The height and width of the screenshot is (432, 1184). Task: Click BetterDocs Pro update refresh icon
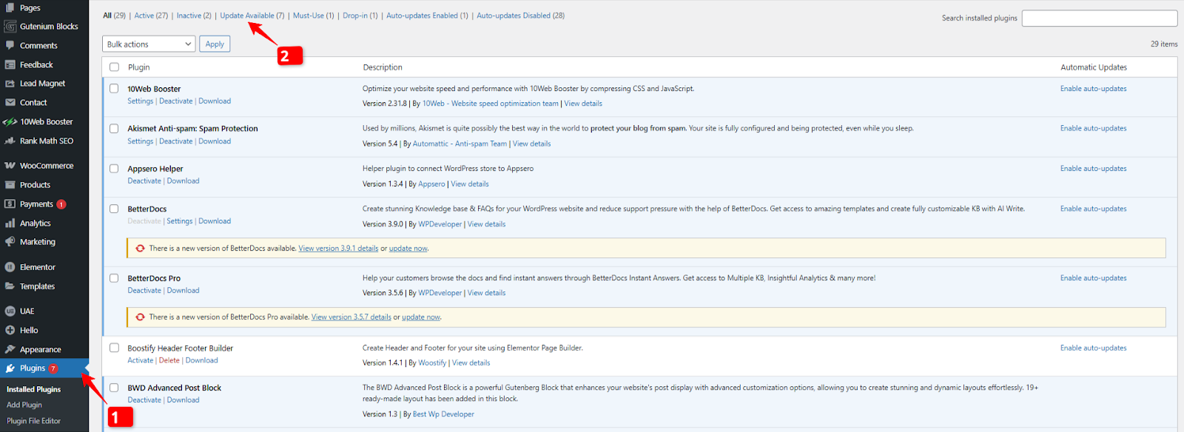click(x=140, y=317)
